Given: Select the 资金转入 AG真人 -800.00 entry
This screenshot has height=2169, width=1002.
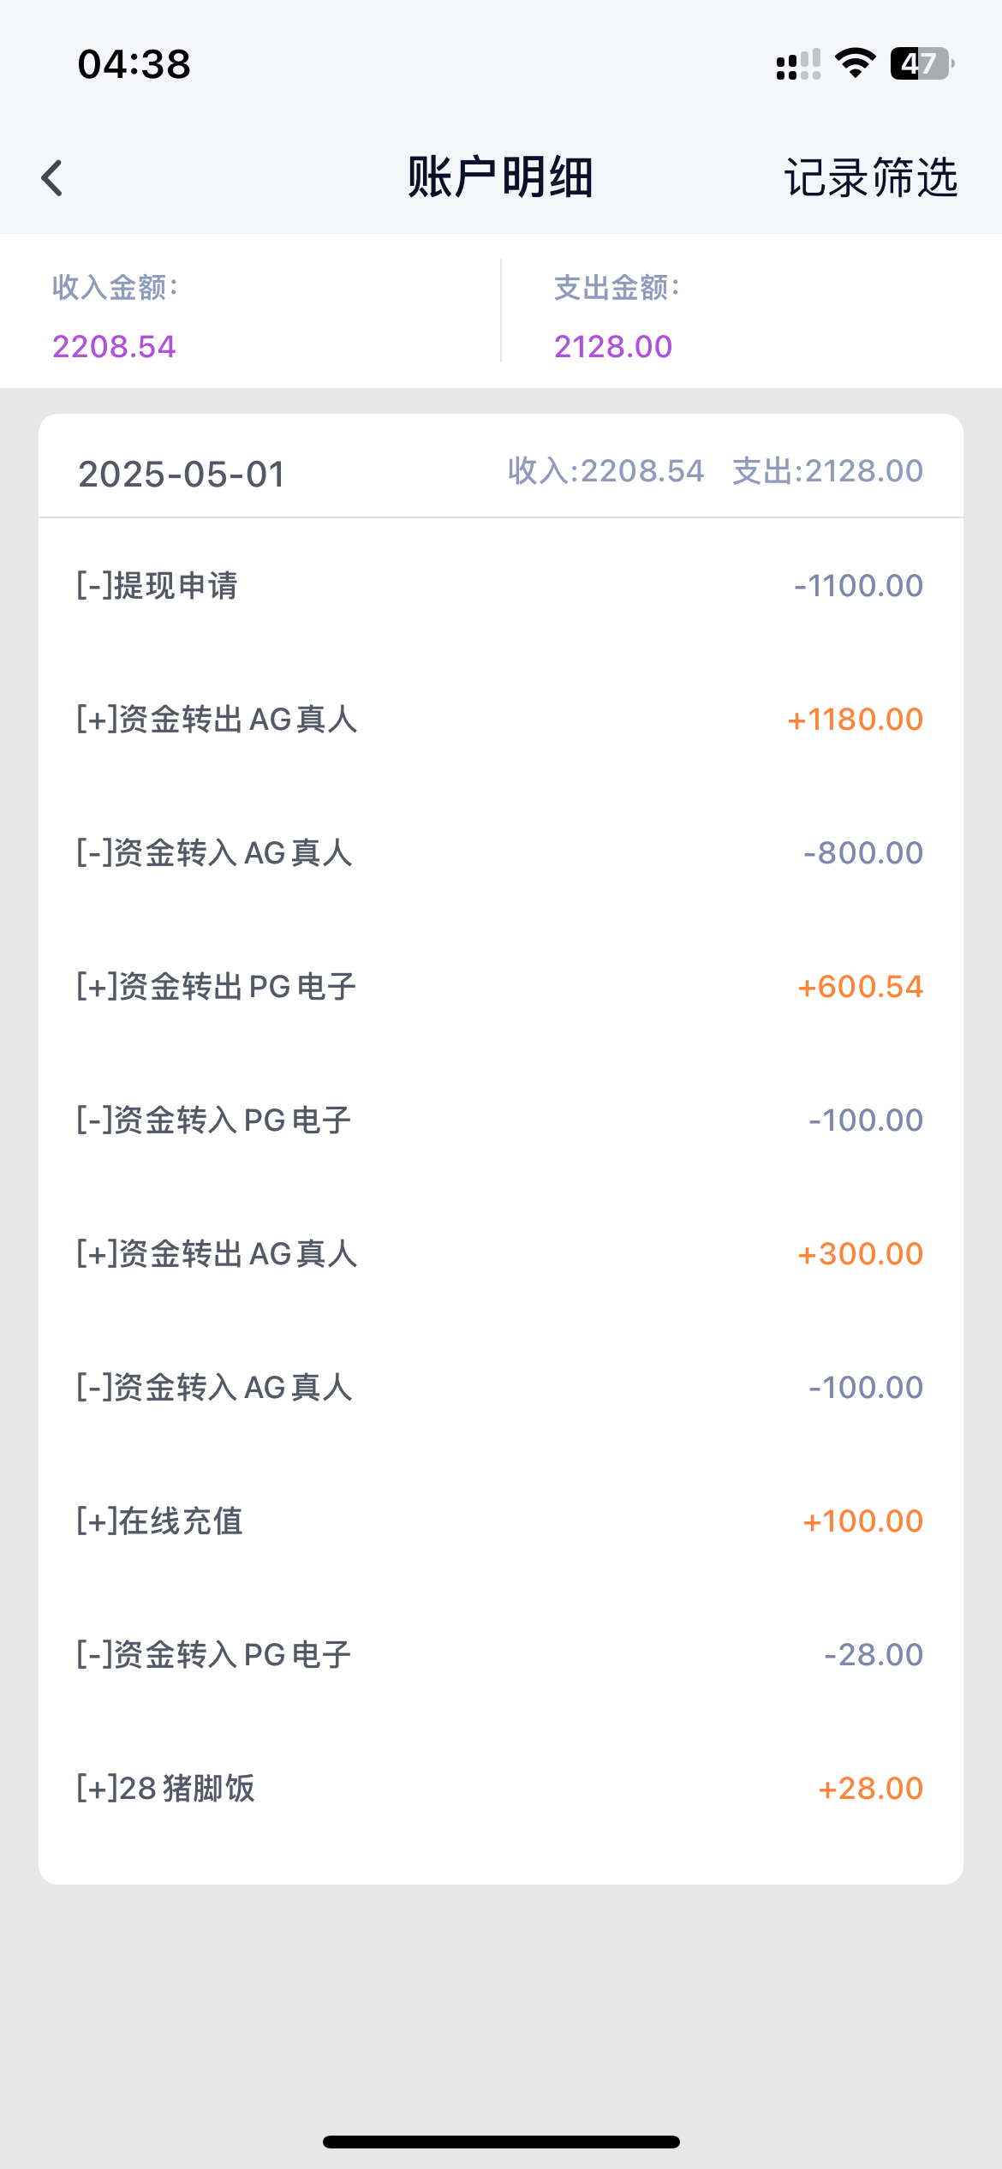Looking at the screenshot, I should coord(500,853).
